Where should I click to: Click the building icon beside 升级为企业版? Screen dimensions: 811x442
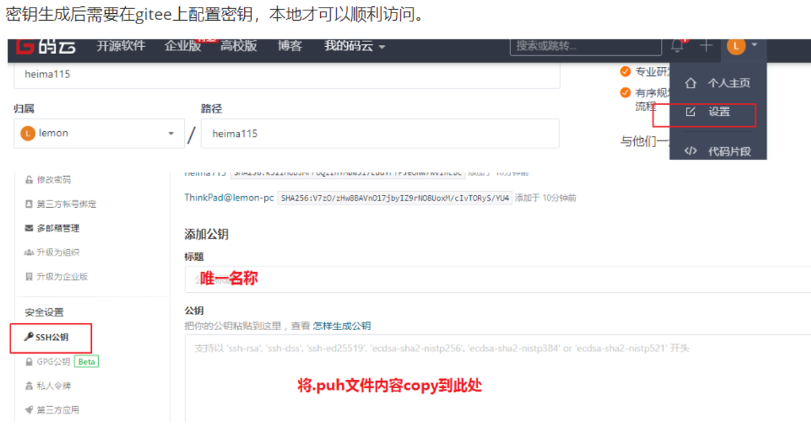pyautogui.click(x=29, y=277)
